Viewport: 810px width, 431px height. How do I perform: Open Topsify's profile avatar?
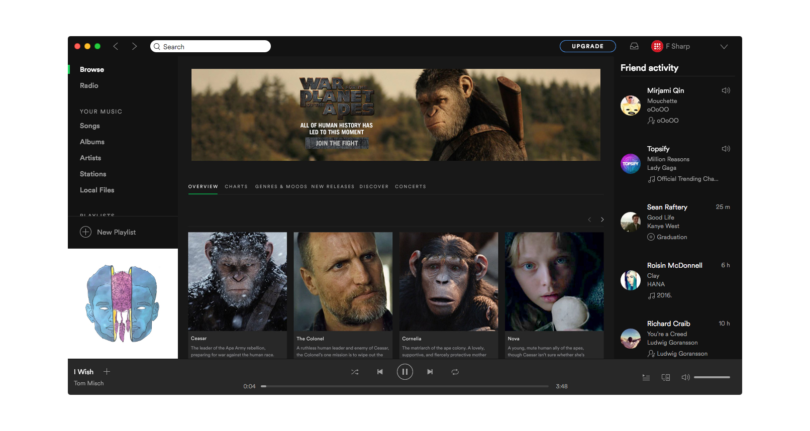coord(631,164)
